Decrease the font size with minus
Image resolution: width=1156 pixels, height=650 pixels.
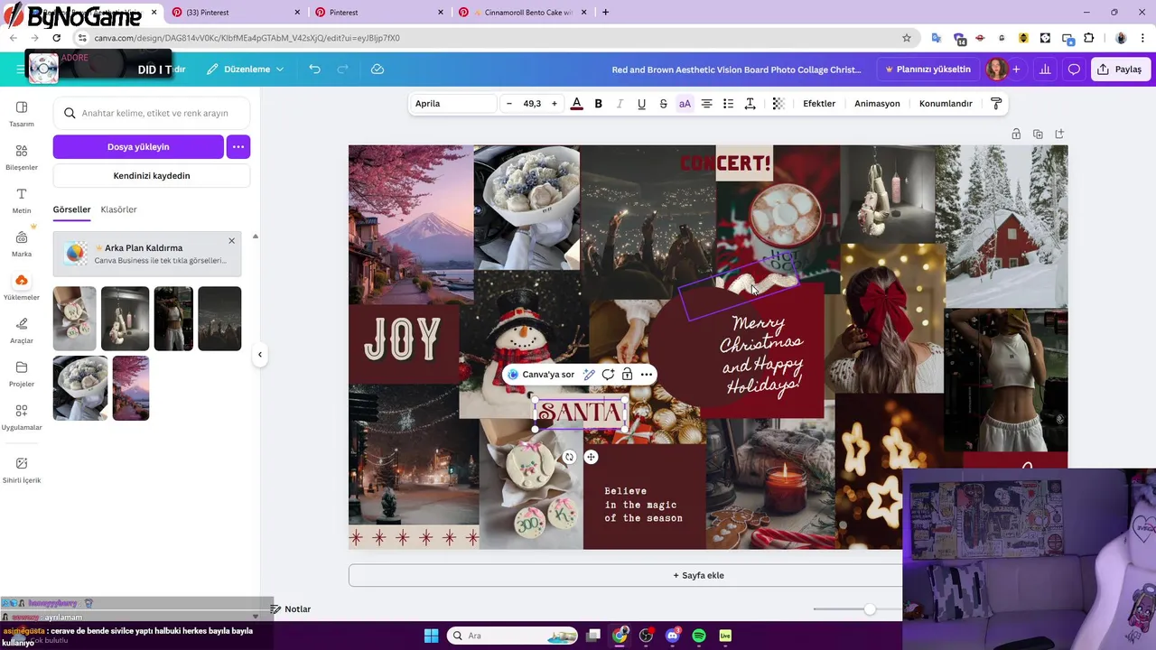(509, 104)
